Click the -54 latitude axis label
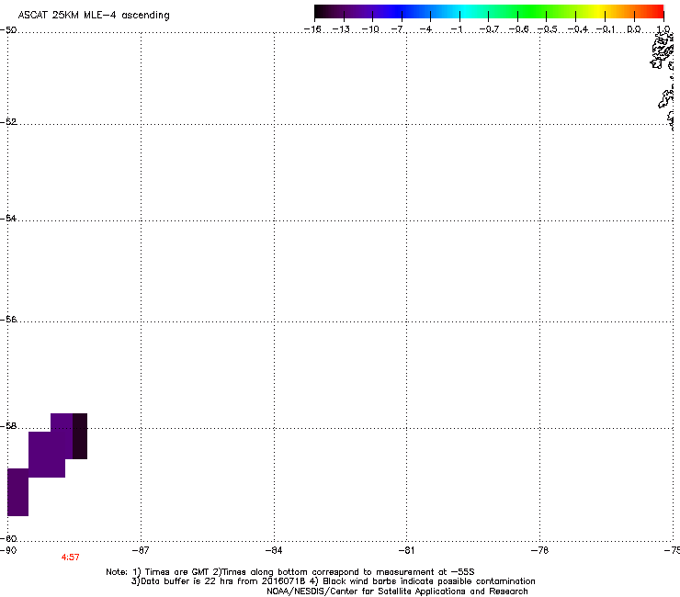 pos(8,218)
